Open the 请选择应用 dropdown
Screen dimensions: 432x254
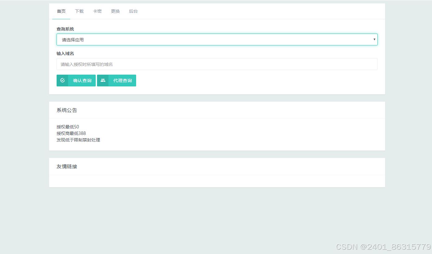217,39
